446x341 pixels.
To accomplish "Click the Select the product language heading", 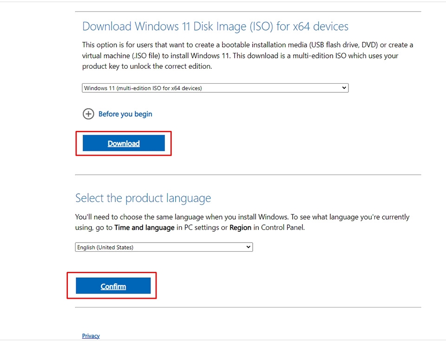I will click(x=143, y=198).
